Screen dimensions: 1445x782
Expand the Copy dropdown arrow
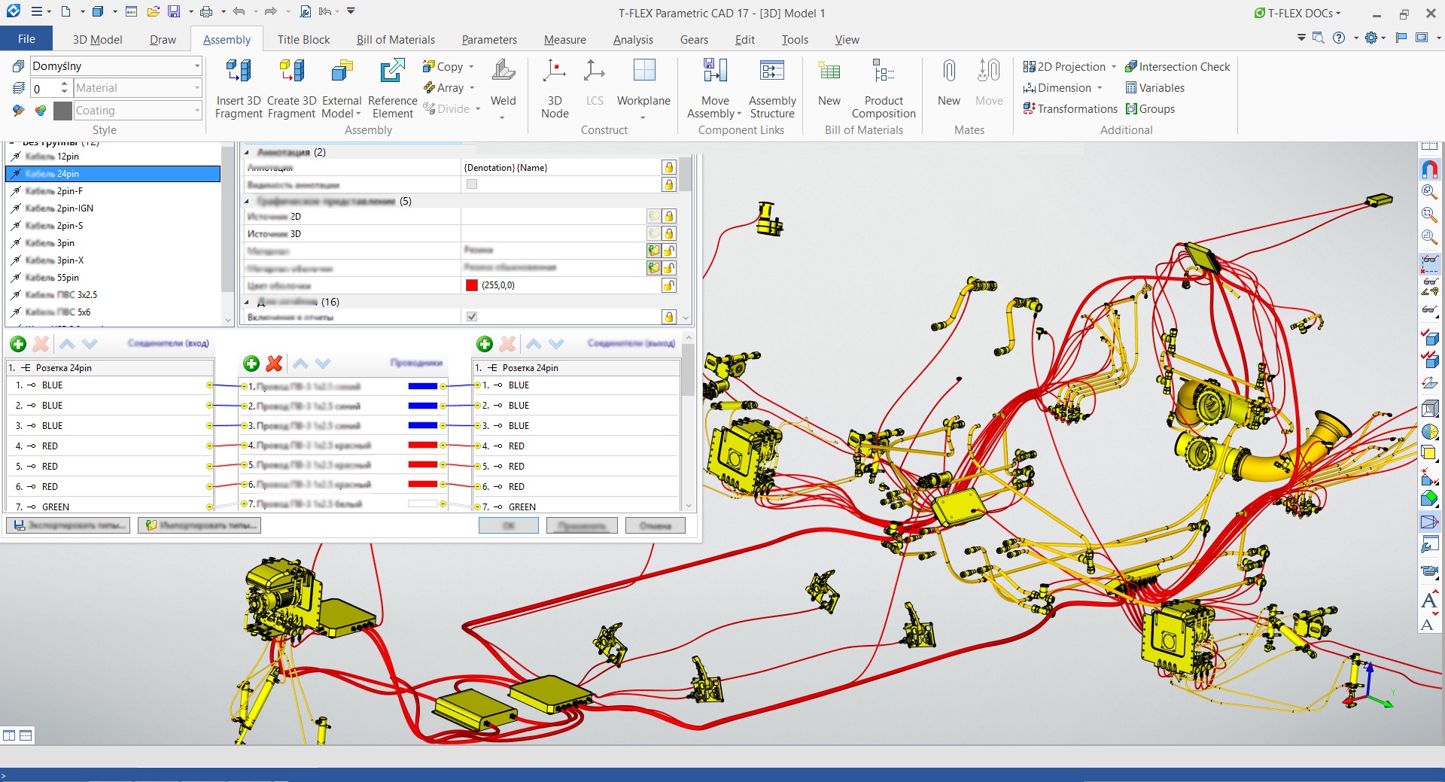click(471, 67)
